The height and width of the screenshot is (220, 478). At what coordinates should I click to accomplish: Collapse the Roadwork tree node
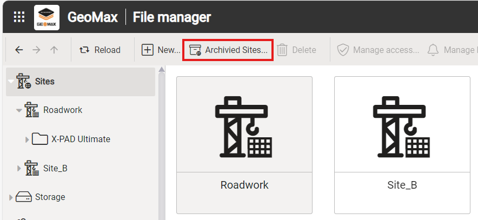pos(19,110)
